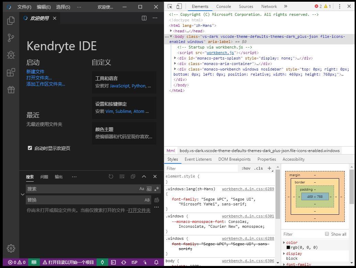Click the cursor-click icon in status bar
356x268 pixels.
[145, 262]
